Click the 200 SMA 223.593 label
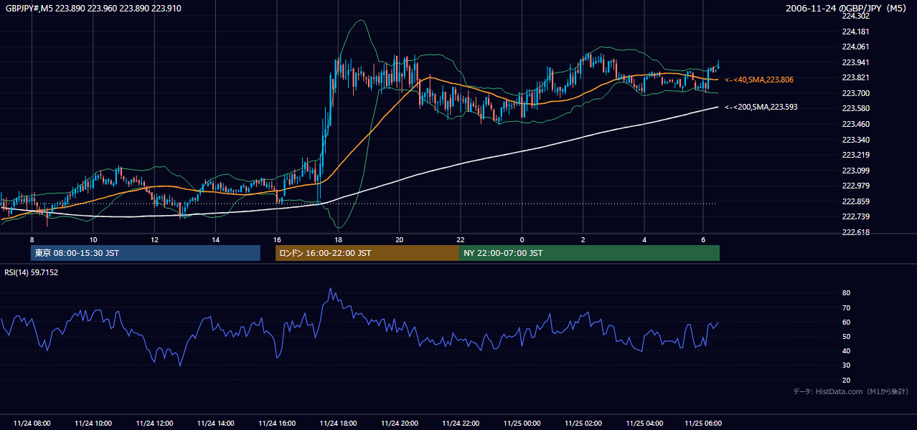 click(761, 107)
